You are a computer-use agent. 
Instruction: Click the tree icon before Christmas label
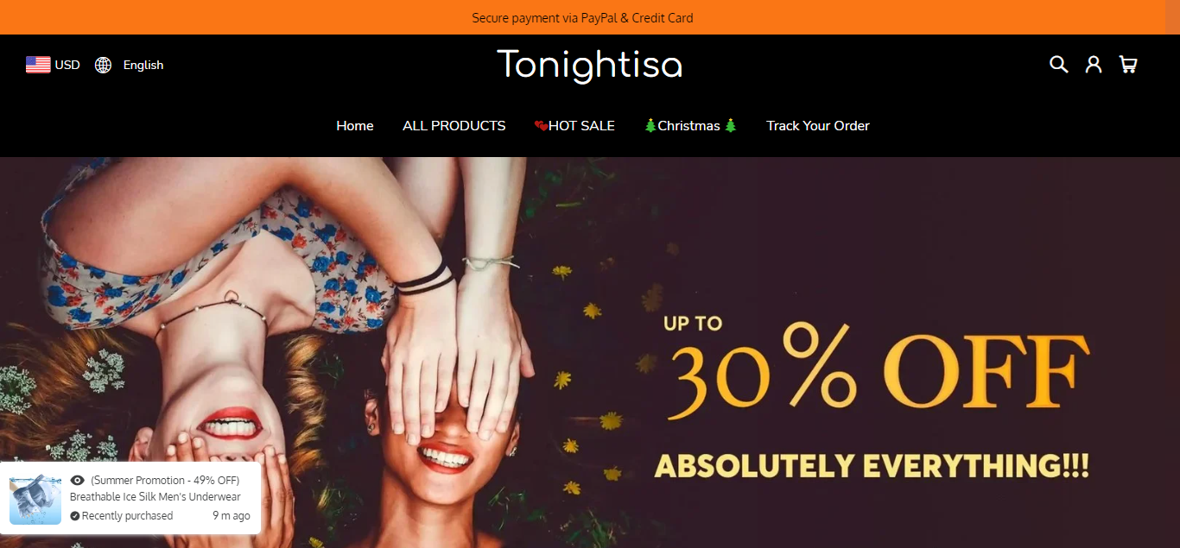650,126
